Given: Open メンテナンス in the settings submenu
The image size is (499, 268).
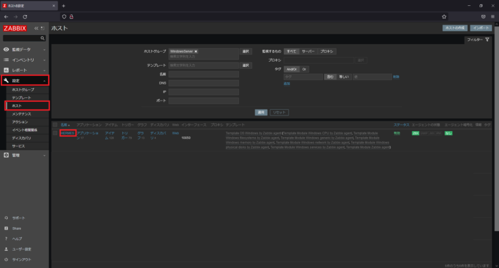Looking at the screenshot, I should 21,114.
